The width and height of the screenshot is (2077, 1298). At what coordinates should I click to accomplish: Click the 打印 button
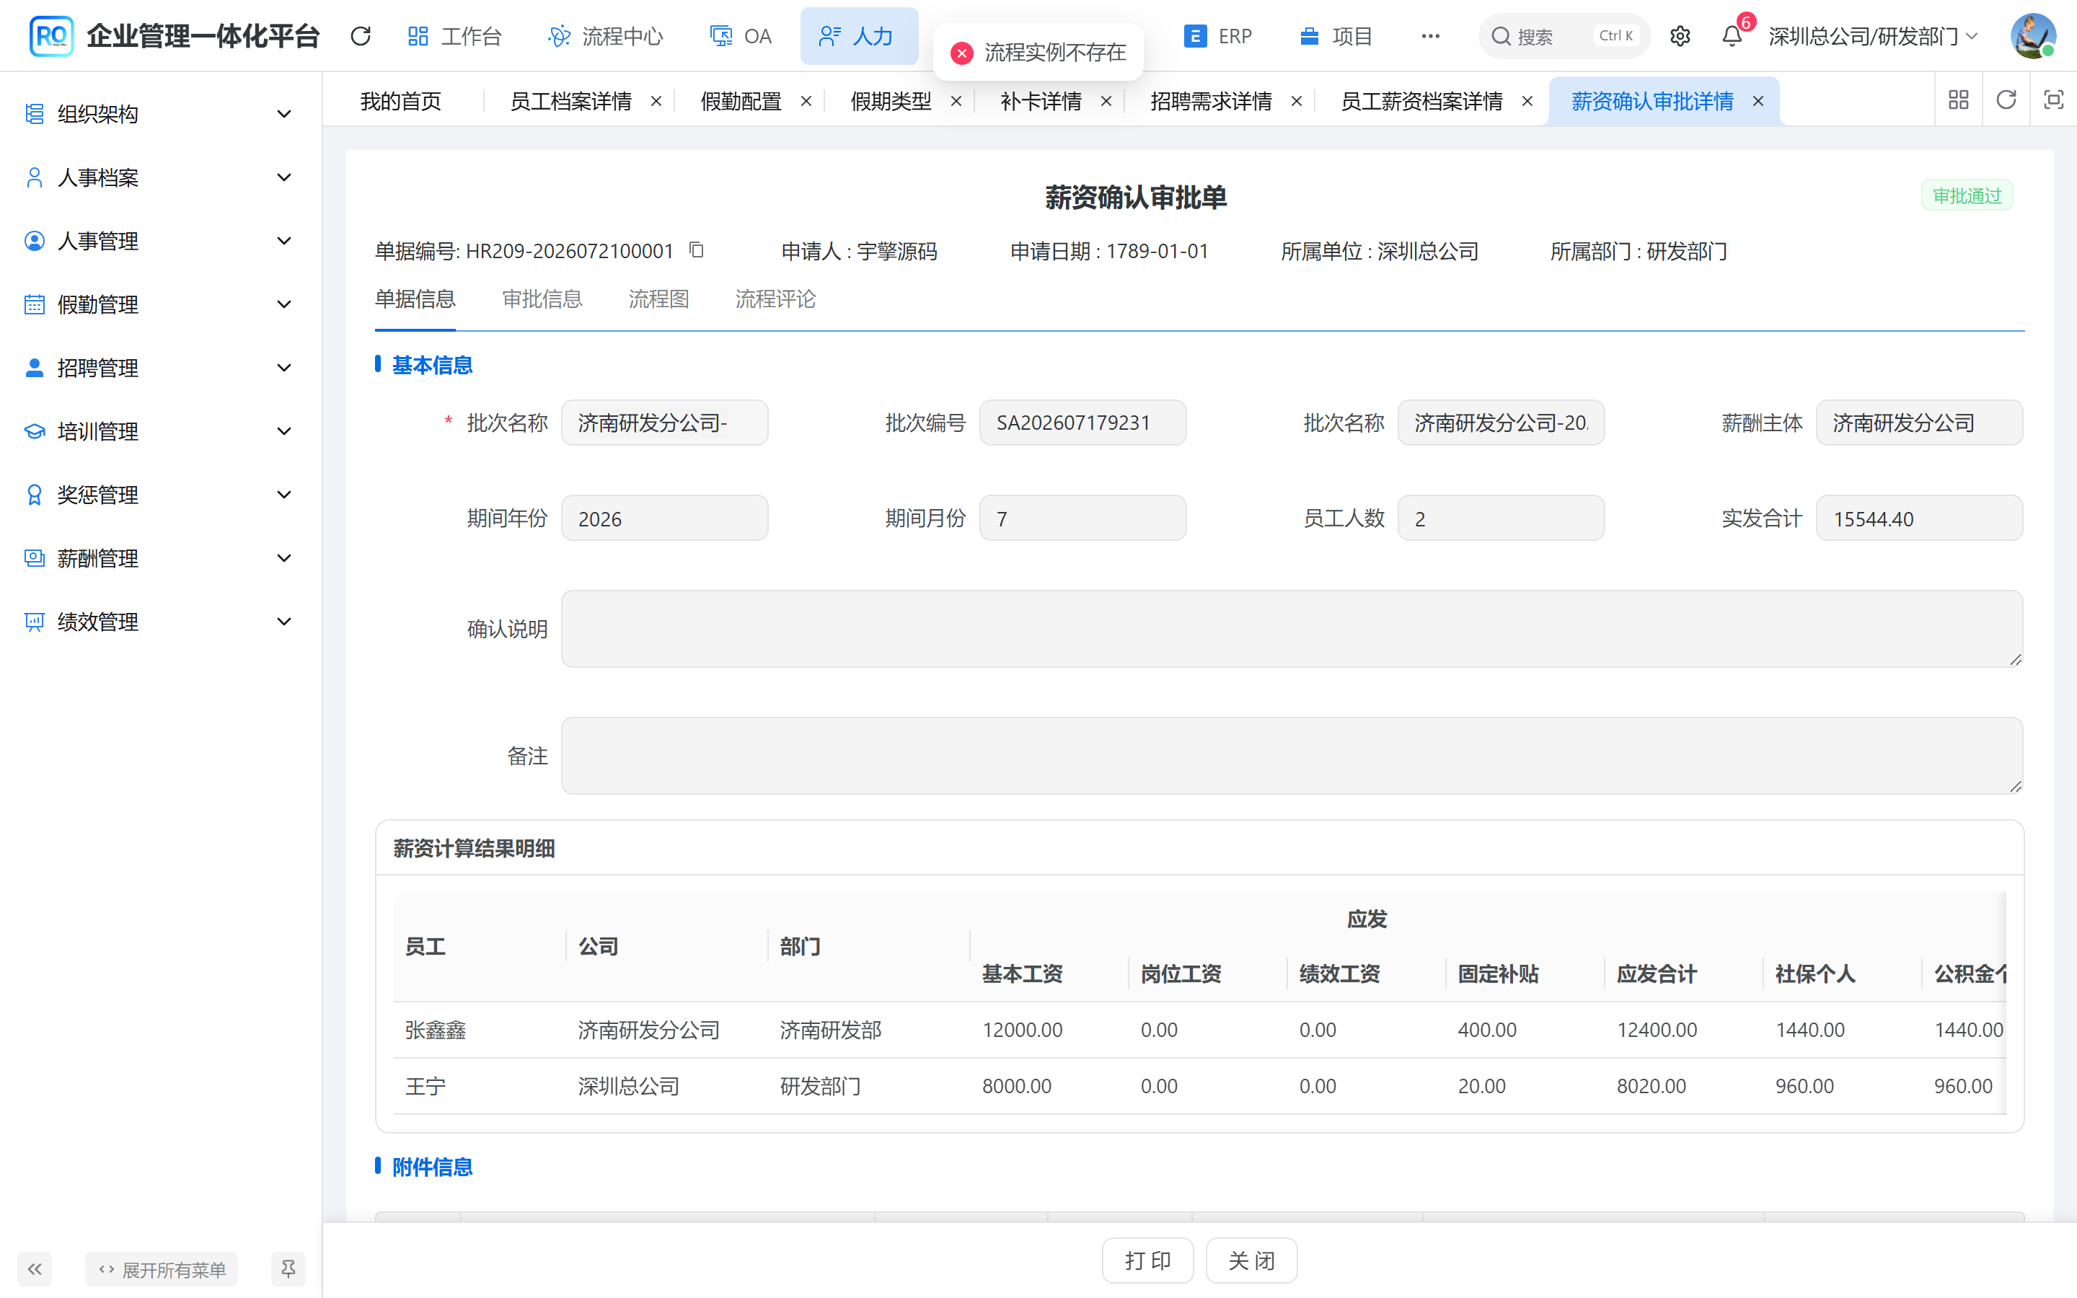(x=1147, y=1261)
